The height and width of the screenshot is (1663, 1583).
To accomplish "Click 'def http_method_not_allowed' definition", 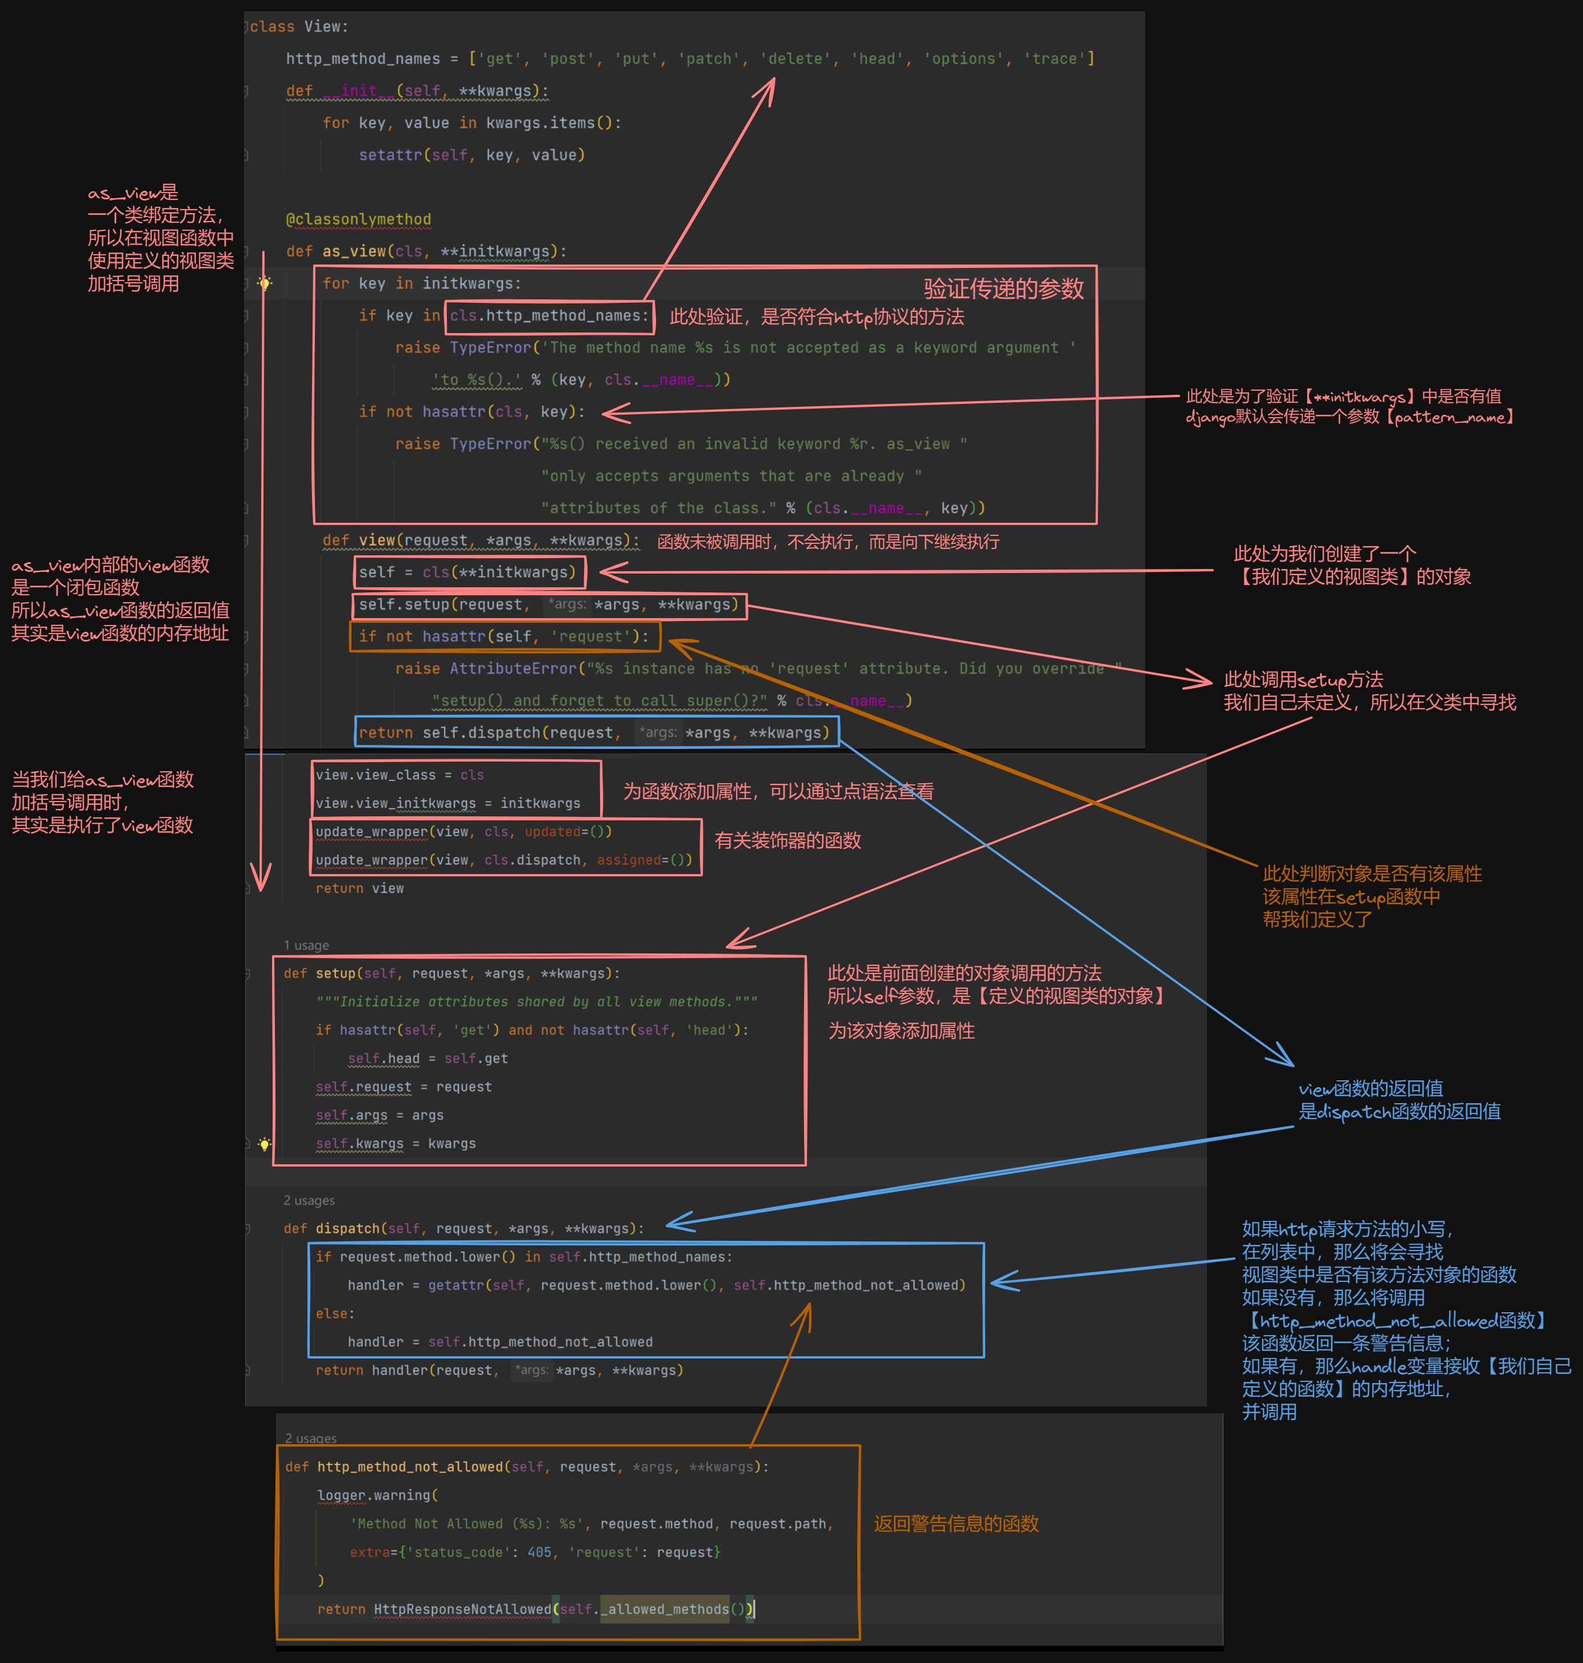I will (x=526, y=1466).
